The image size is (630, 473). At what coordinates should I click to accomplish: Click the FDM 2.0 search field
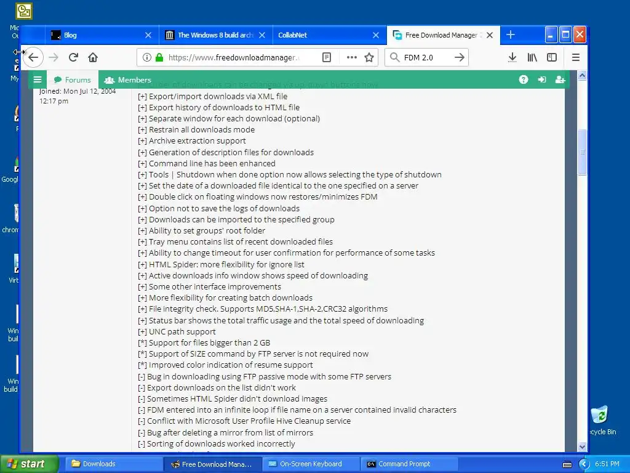point(426,57)
